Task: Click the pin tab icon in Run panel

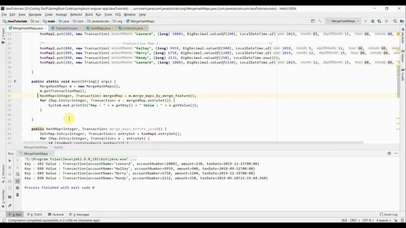Action: (x=10, y=206)
